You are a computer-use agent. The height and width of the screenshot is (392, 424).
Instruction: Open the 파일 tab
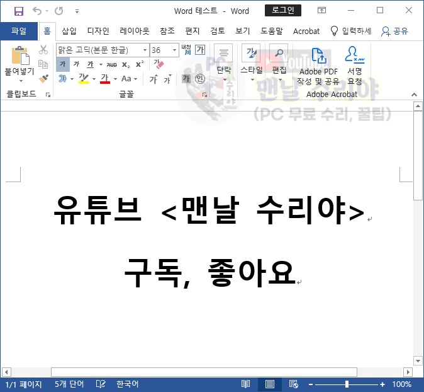click(19, 31)
